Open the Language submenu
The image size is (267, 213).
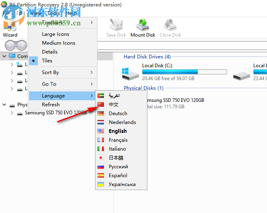(63, 96)
